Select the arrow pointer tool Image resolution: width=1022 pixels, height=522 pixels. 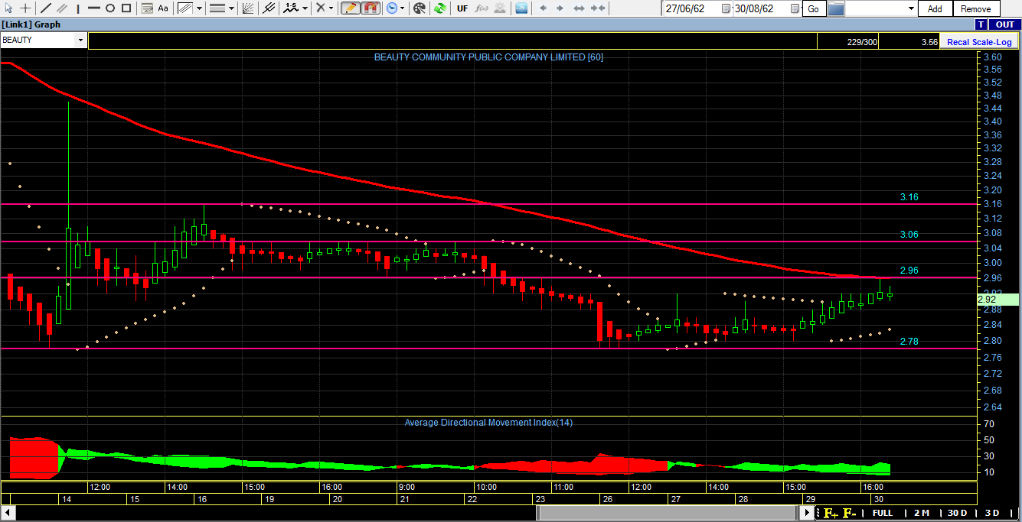8,8
